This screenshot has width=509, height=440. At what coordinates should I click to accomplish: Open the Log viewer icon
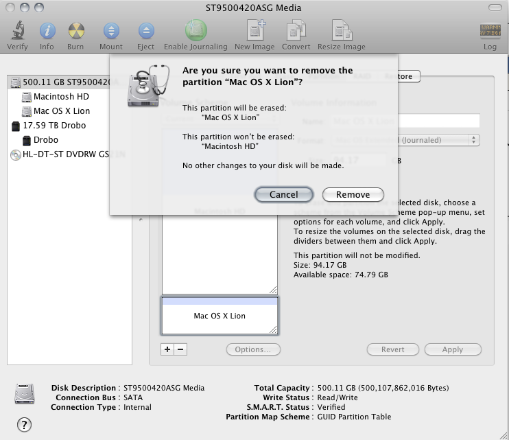tap(490, 30)
